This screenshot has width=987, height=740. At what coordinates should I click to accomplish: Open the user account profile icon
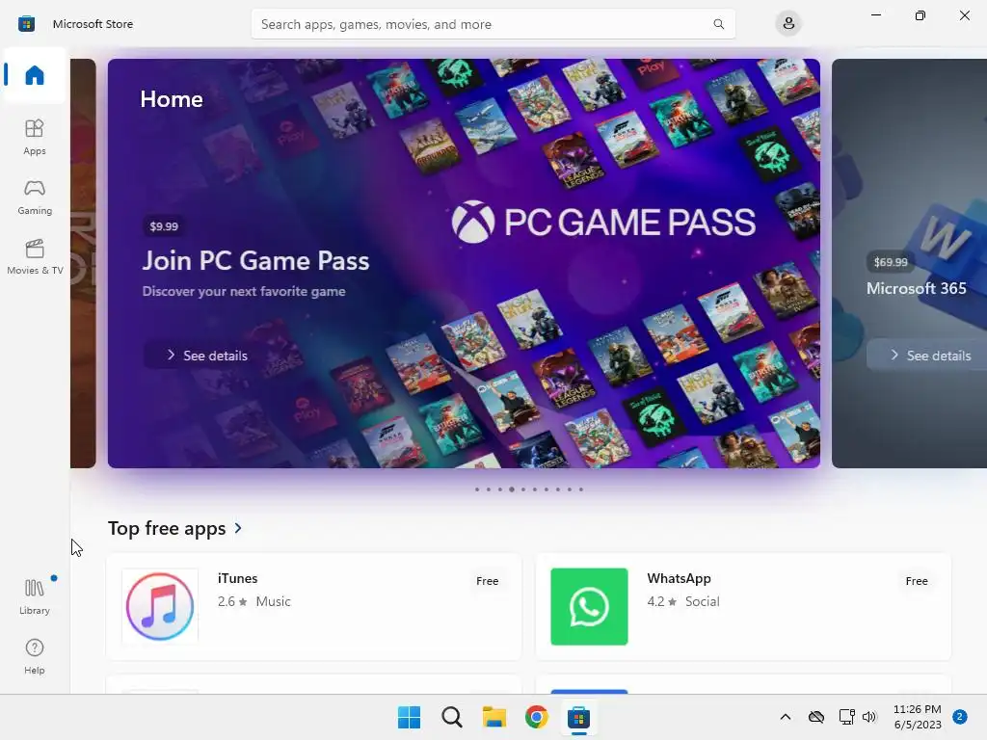788,24
